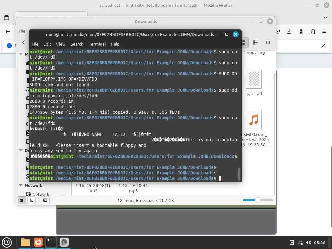332x249 pixels.
Task: Switch to Terminal from taskbar
Action: [51, 242]
